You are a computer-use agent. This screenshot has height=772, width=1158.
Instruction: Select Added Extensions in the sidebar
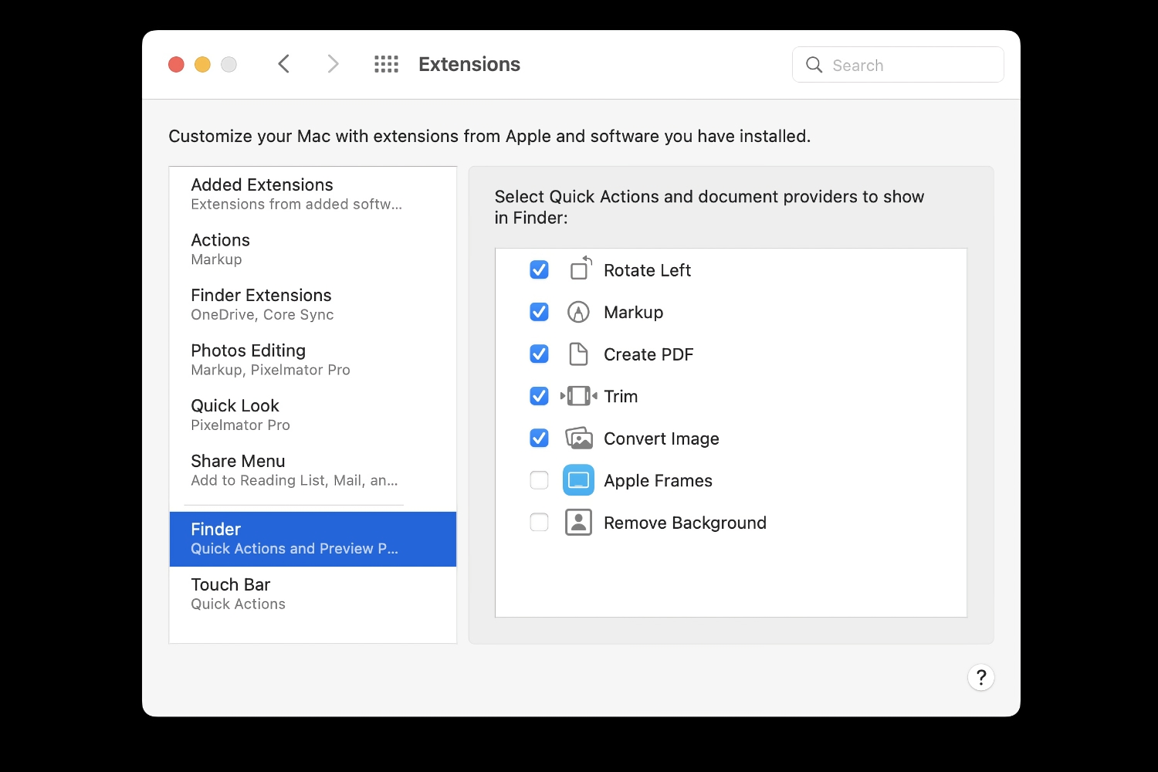pyautogui.click(x=313, y=194)
